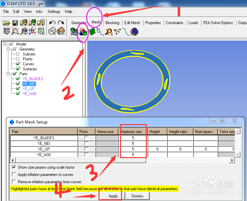This screenshot has width=247, height=201.
Task: Open geometry file dropdown arrow
Action: pyautogui.click(x=25, y=25)
